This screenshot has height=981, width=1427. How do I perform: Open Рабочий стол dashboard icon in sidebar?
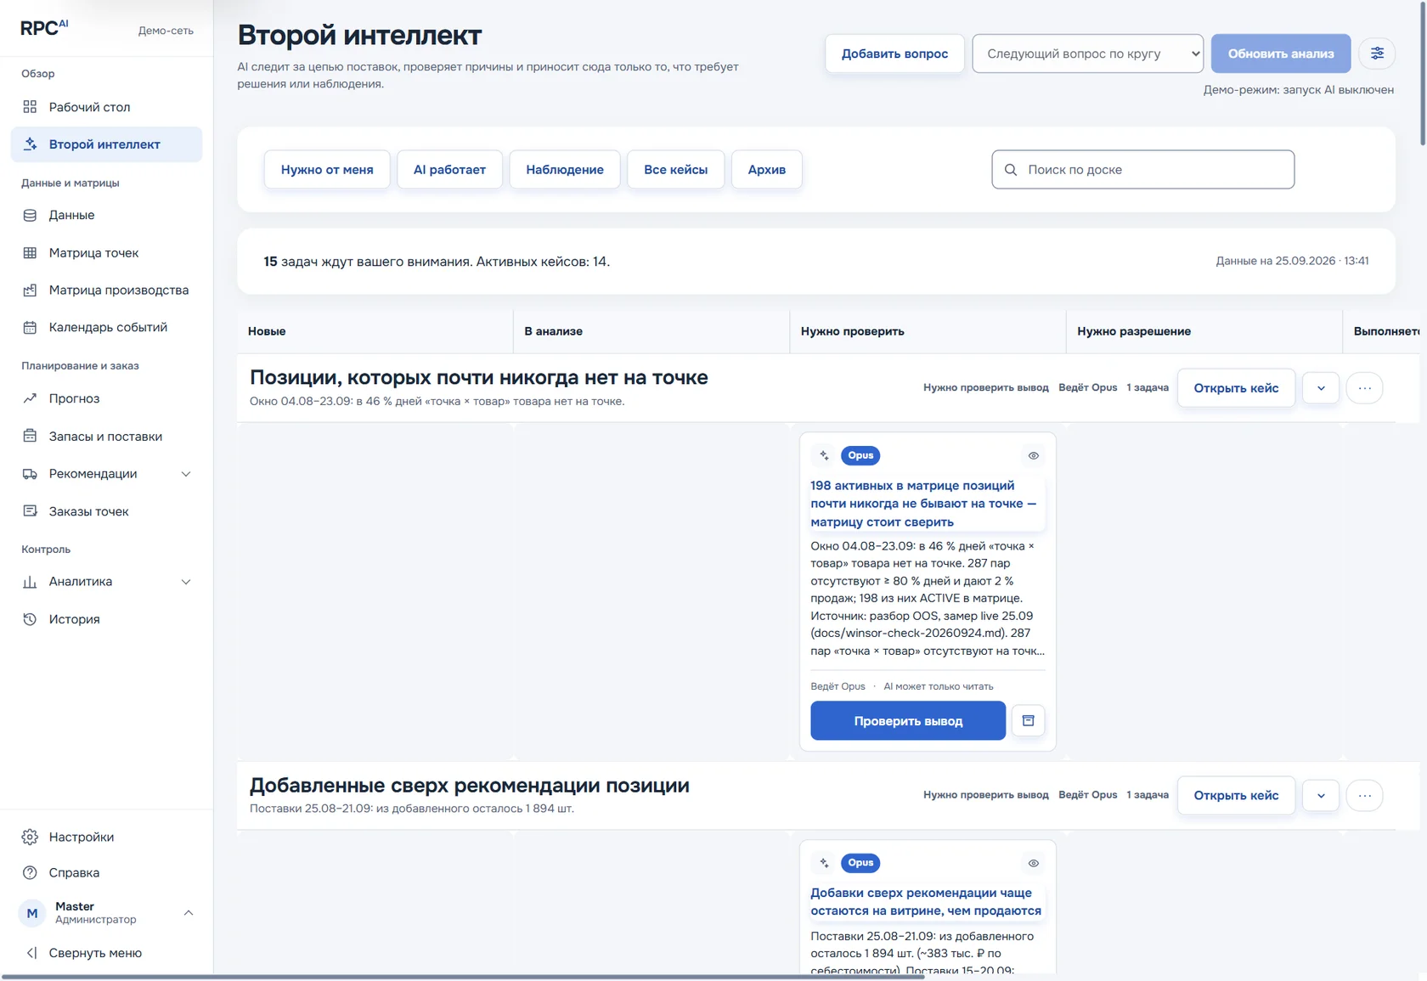pos(30,107)
